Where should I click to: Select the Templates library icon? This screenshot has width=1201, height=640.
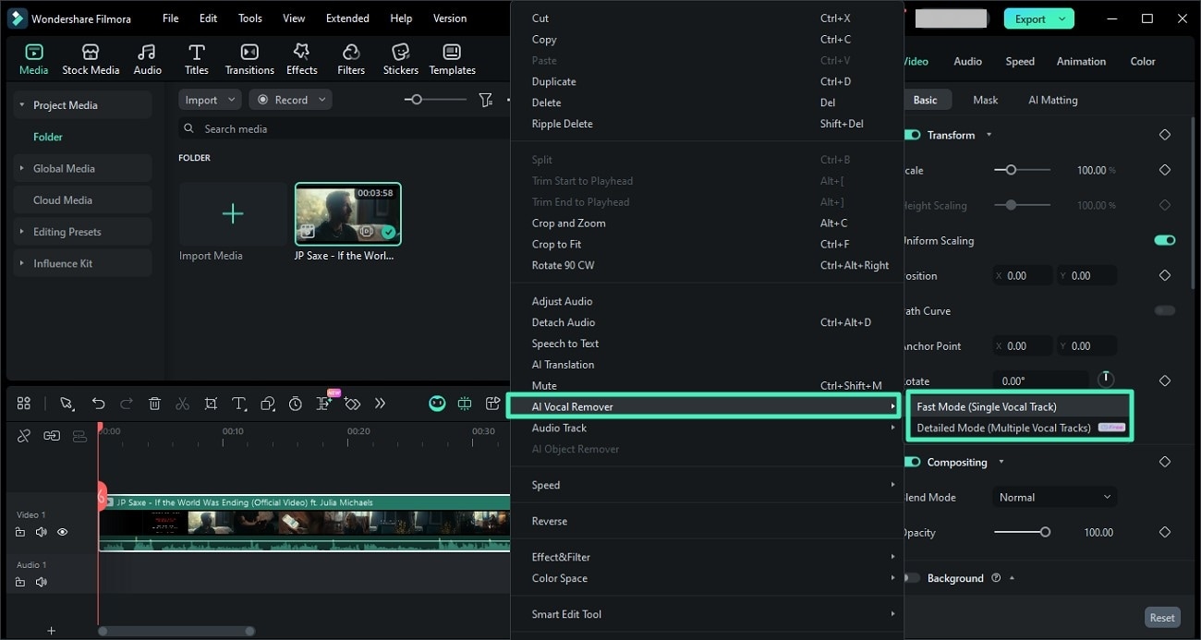point(452,57)
